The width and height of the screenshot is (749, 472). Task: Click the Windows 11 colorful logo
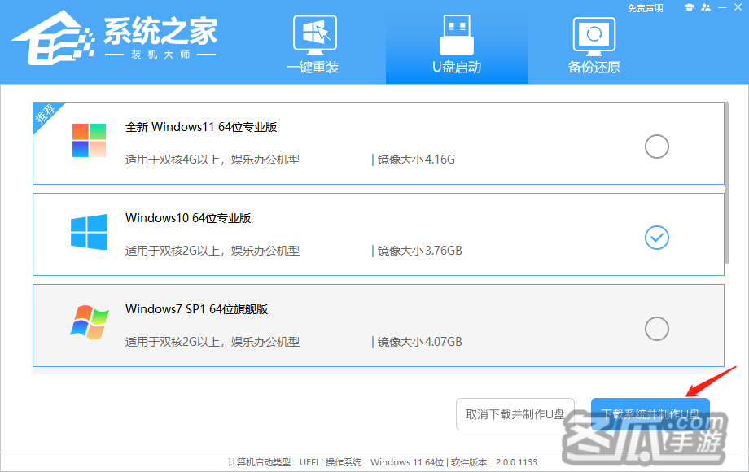89,141
